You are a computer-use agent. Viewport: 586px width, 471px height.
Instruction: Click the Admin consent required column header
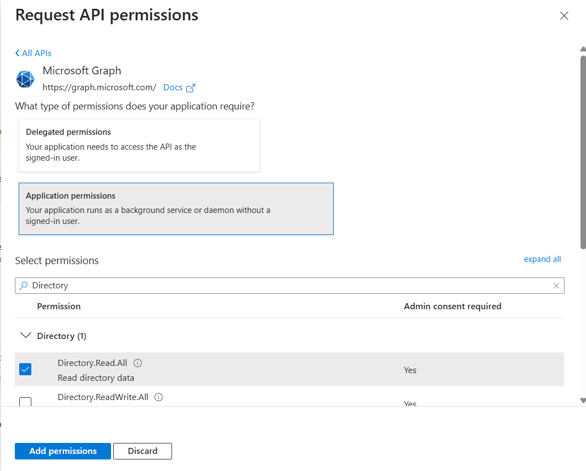click(452, 306)
